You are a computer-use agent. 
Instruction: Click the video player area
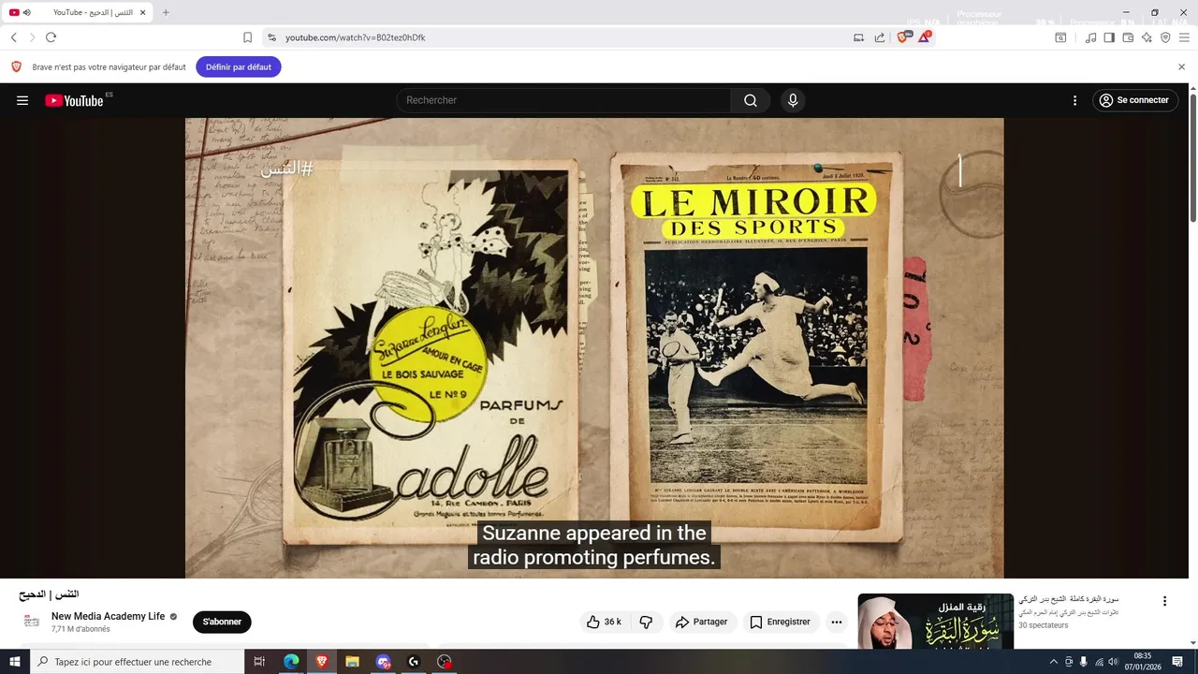click(x=594, y=348)
